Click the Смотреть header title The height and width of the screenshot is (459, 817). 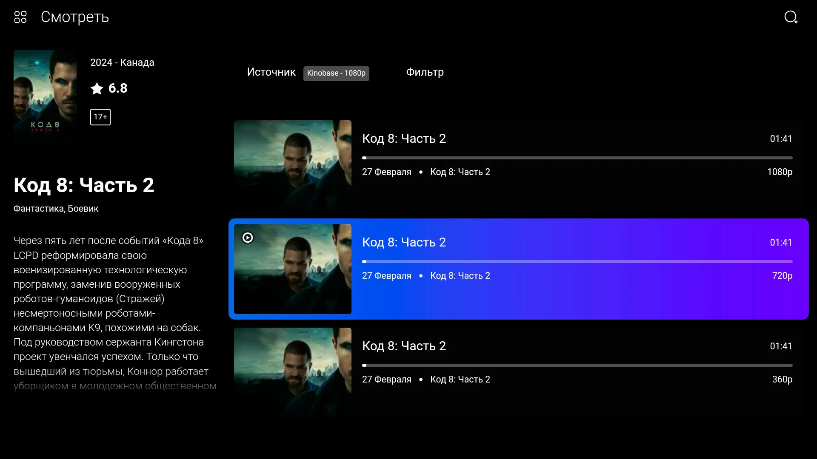[75, 17]
